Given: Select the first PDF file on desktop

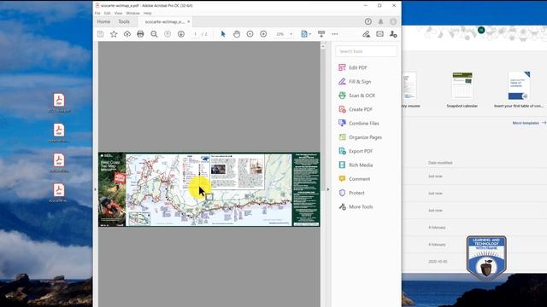Looking at the screenshot, I should point(59,102).
